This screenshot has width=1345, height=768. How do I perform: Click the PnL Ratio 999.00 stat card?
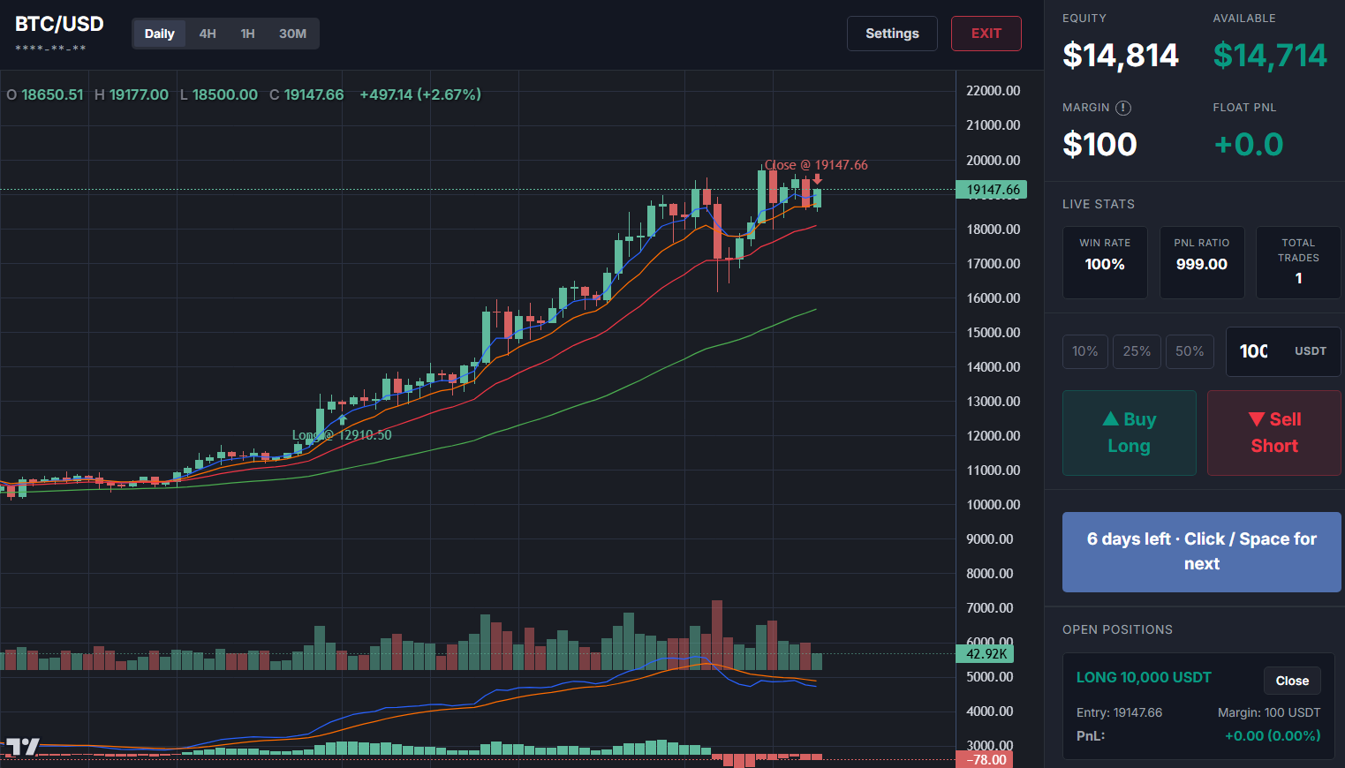click(1202, 263)
